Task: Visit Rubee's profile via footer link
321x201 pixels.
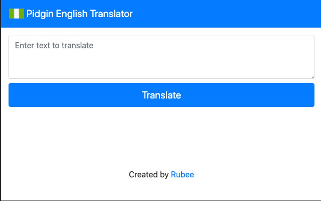Action: 182,174
